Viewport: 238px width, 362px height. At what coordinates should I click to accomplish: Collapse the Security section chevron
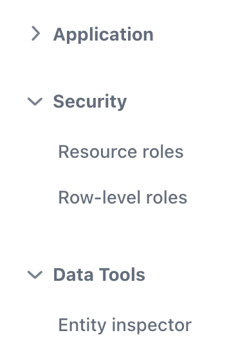[35, 102]
